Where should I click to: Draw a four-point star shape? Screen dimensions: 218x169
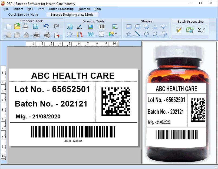tap(155, 34)
